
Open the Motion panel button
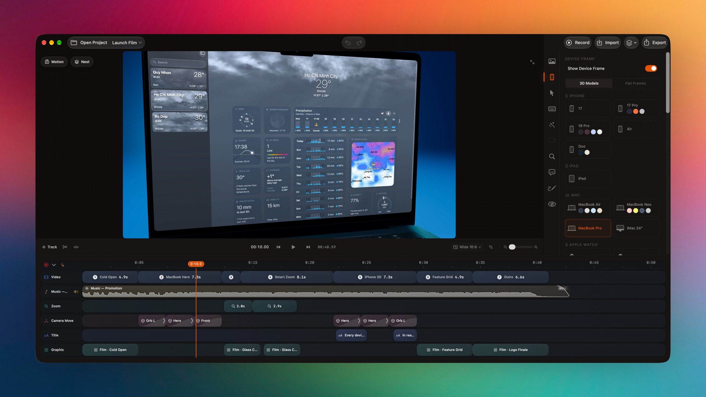click(x=54, y=62)
